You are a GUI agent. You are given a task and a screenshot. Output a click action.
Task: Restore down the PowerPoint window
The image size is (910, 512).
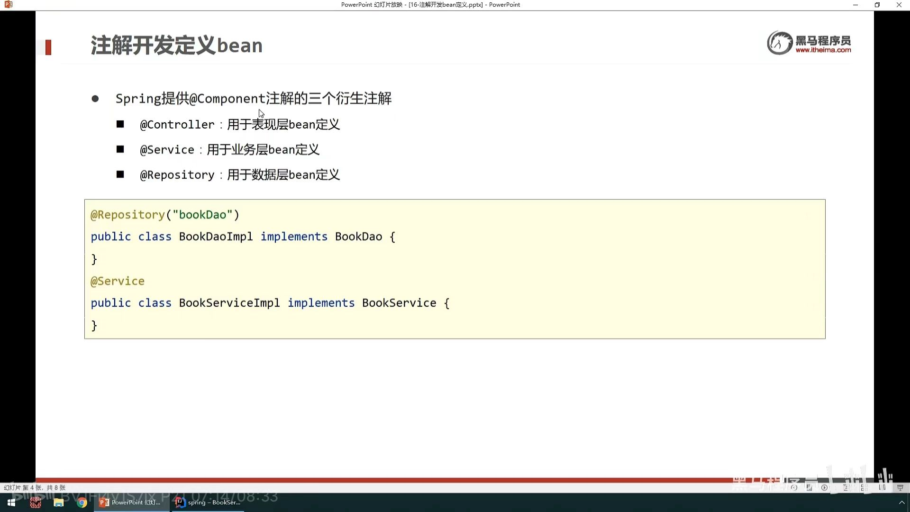[877, 5]
